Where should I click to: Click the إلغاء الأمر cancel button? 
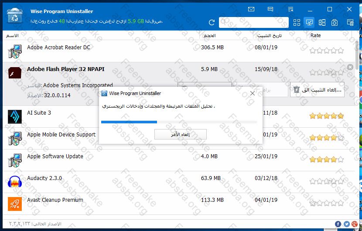tap(180, 134)
